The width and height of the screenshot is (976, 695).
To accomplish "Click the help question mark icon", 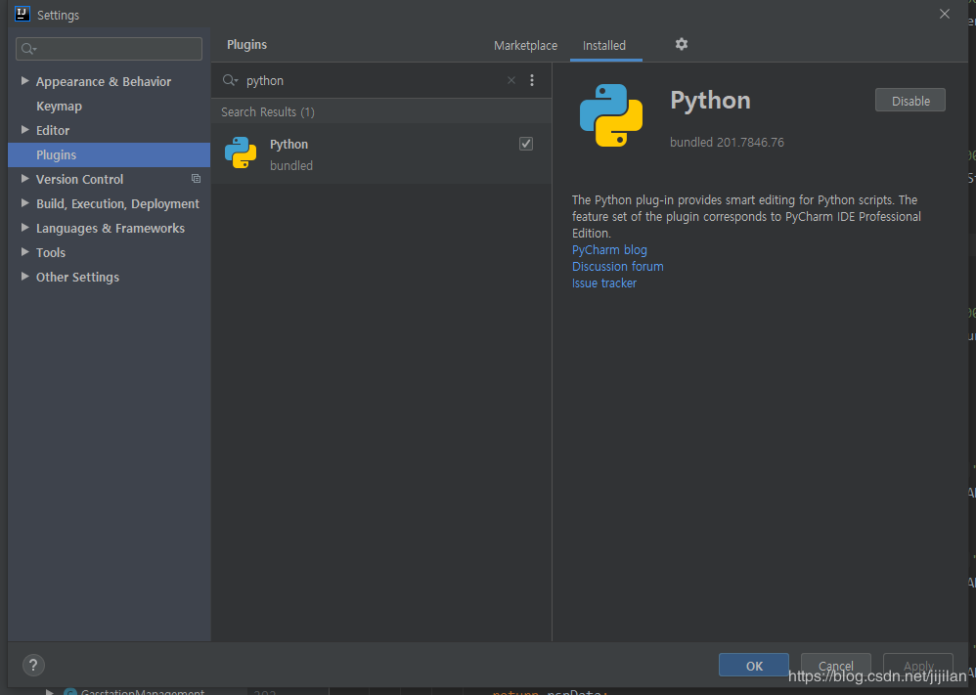I will pyautogui.click(x=33, y=665).
